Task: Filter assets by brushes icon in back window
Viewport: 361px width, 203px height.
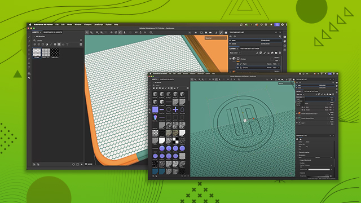Action: (51, 44)
